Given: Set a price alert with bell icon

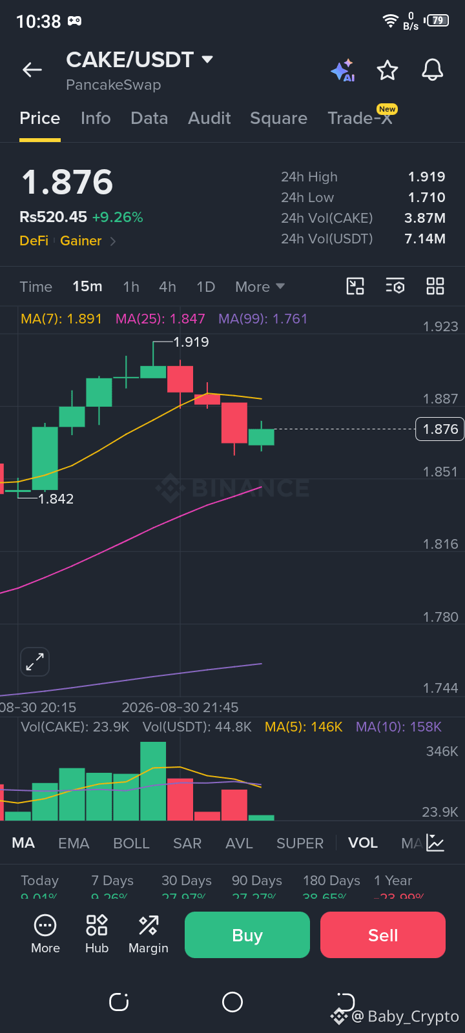Looking at the screenshot, I should point(433,70).
